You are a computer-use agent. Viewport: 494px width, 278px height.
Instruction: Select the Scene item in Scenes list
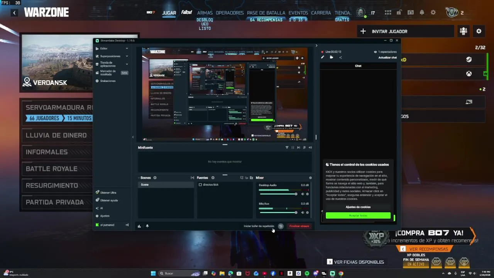[166, 185]
